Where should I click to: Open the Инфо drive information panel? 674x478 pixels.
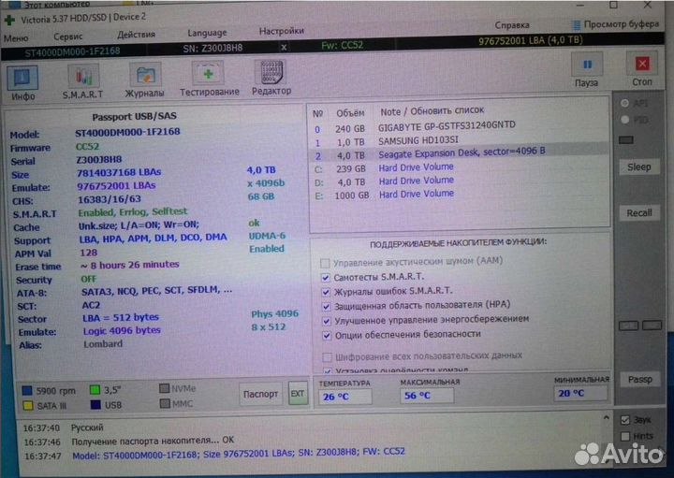22,79
